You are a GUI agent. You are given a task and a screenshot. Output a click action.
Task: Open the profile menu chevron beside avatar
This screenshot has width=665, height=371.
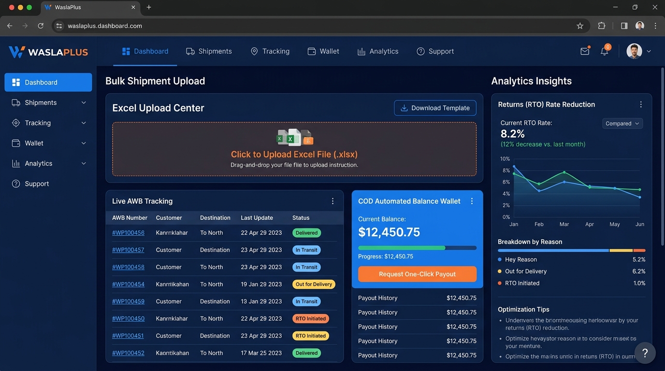(649, 51)
